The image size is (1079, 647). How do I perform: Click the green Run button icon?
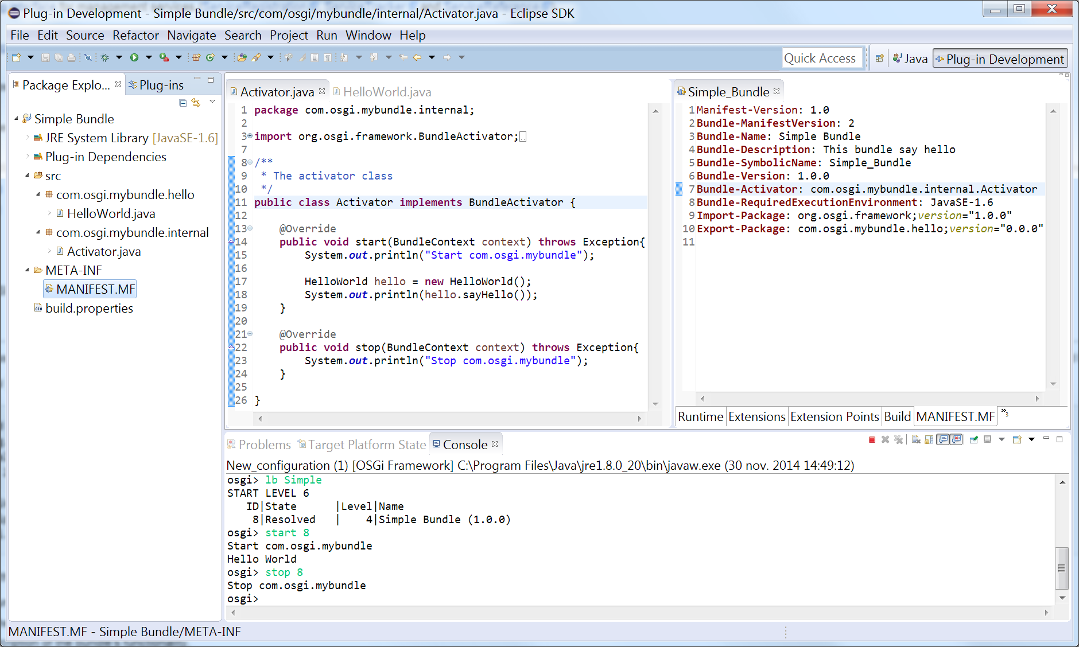pos(134,57)
